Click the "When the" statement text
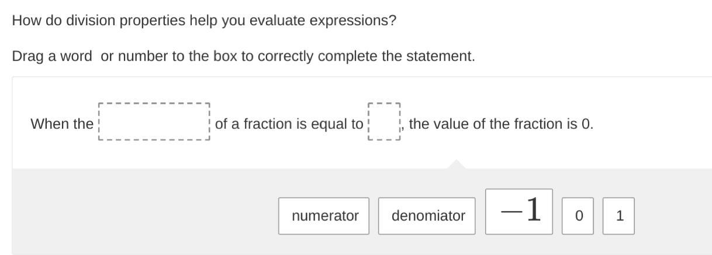Screen dimensions: 712x255 pyautogui.click(x=61, y=124)
